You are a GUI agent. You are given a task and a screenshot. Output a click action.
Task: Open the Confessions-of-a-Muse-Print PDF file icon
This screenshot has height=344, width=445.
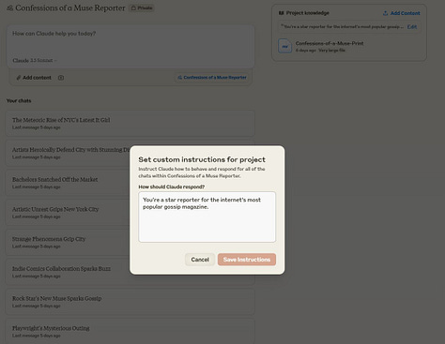(x=284, y=46)
